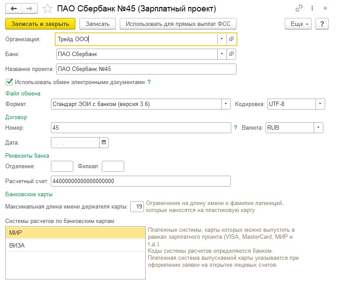Open calendar picker for Дата field
This screenshot has height=283, width=337.
[x=104, y=142]
